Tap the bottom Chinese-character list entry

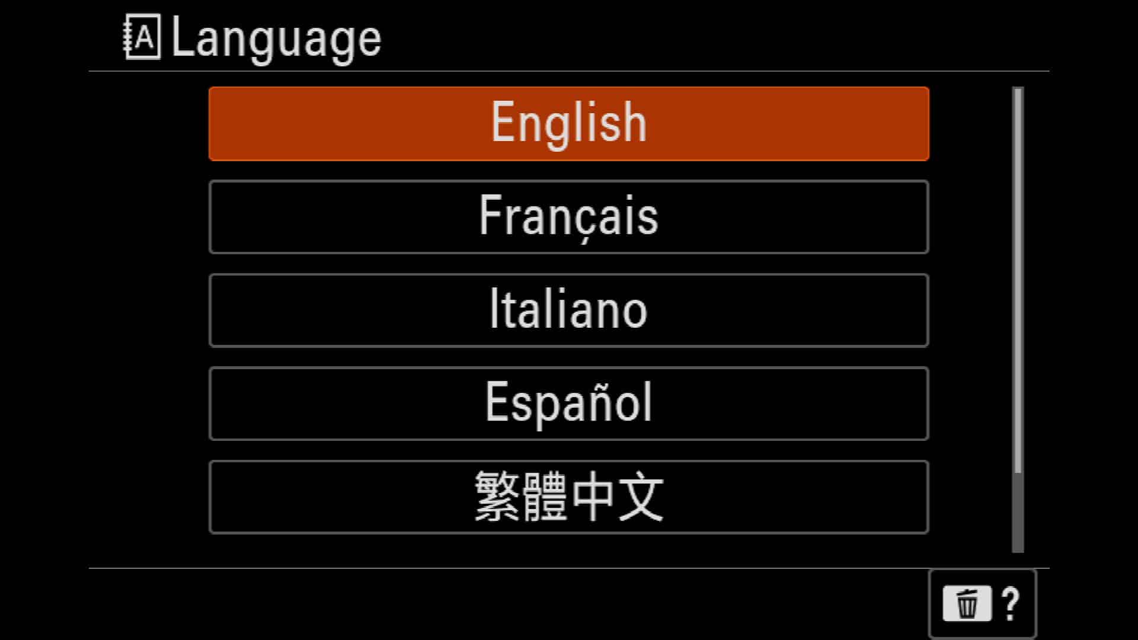pos(568,497)
